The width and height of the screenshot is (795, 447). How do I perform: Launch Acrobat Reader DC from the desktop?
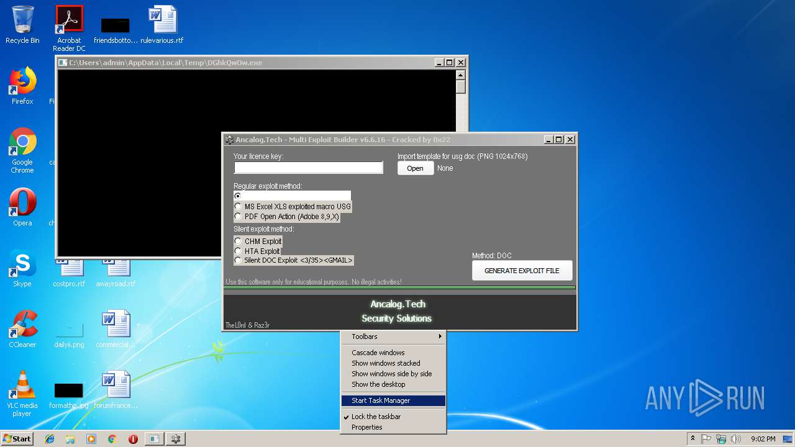coord(69,28)
